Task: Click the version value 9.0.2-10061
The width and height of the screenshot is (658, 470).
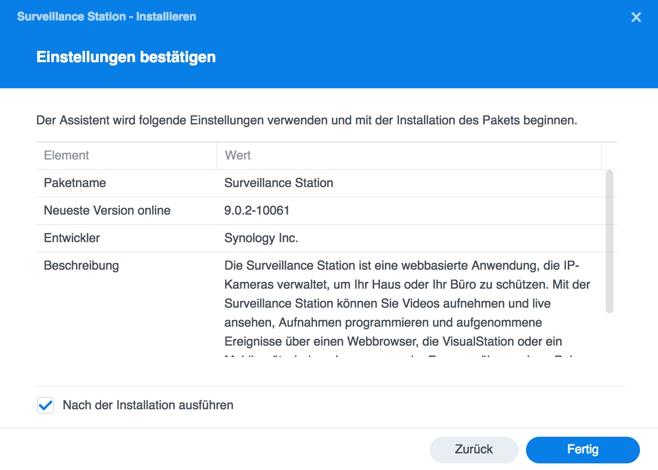Action: (x=257, y=211)
